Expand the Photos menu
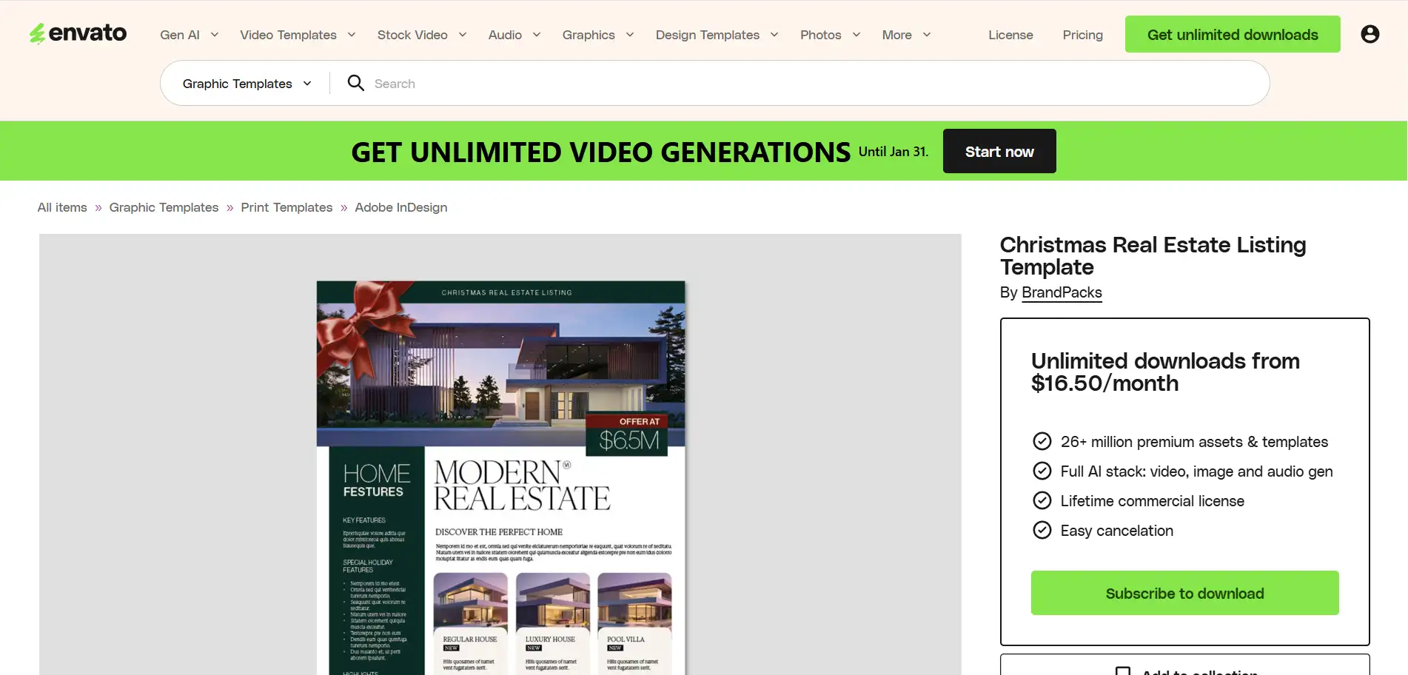This screenshot has height=675, width=1408. point(830,35)
